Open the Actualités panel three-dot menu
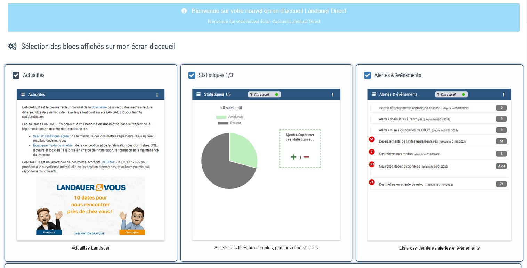 (x=157, y=95)
